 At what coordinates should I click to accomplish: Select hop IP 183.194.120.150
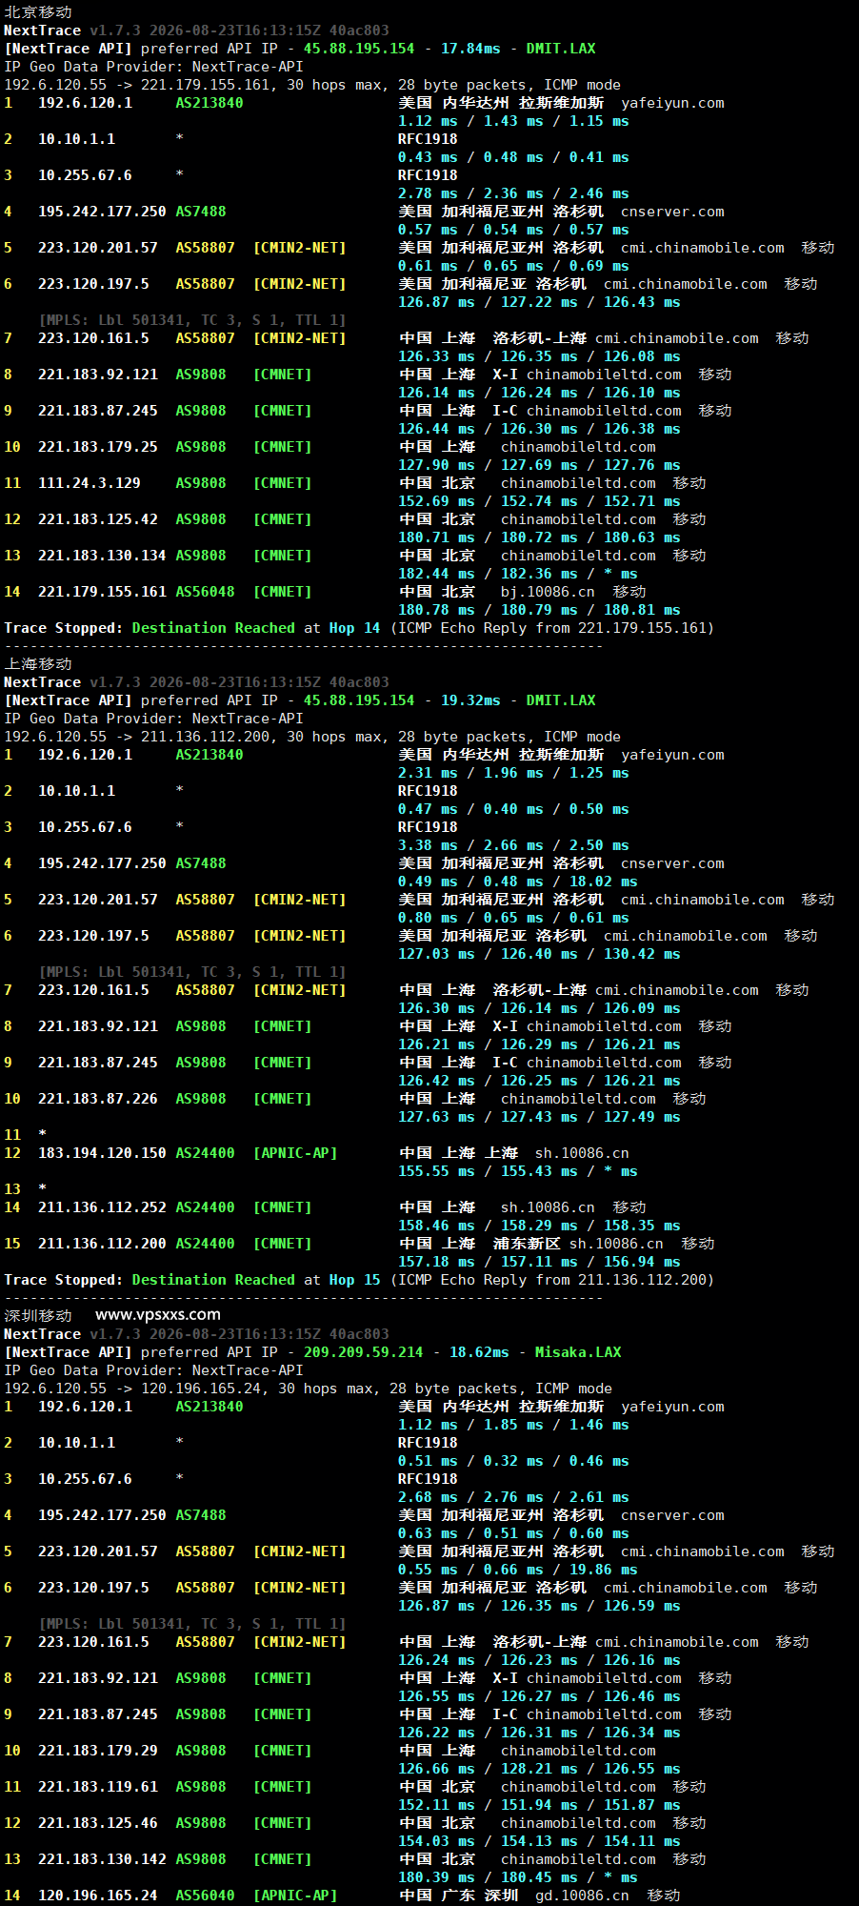click(x=102, y=1153)
